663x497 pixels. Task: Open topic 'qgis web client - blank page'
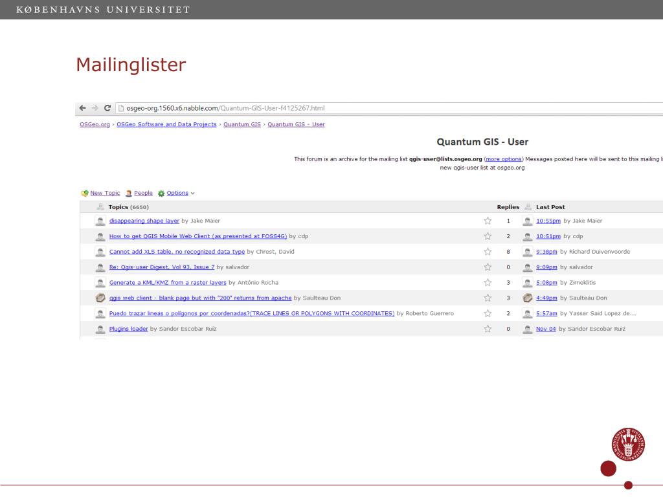(x=201, y=298)
